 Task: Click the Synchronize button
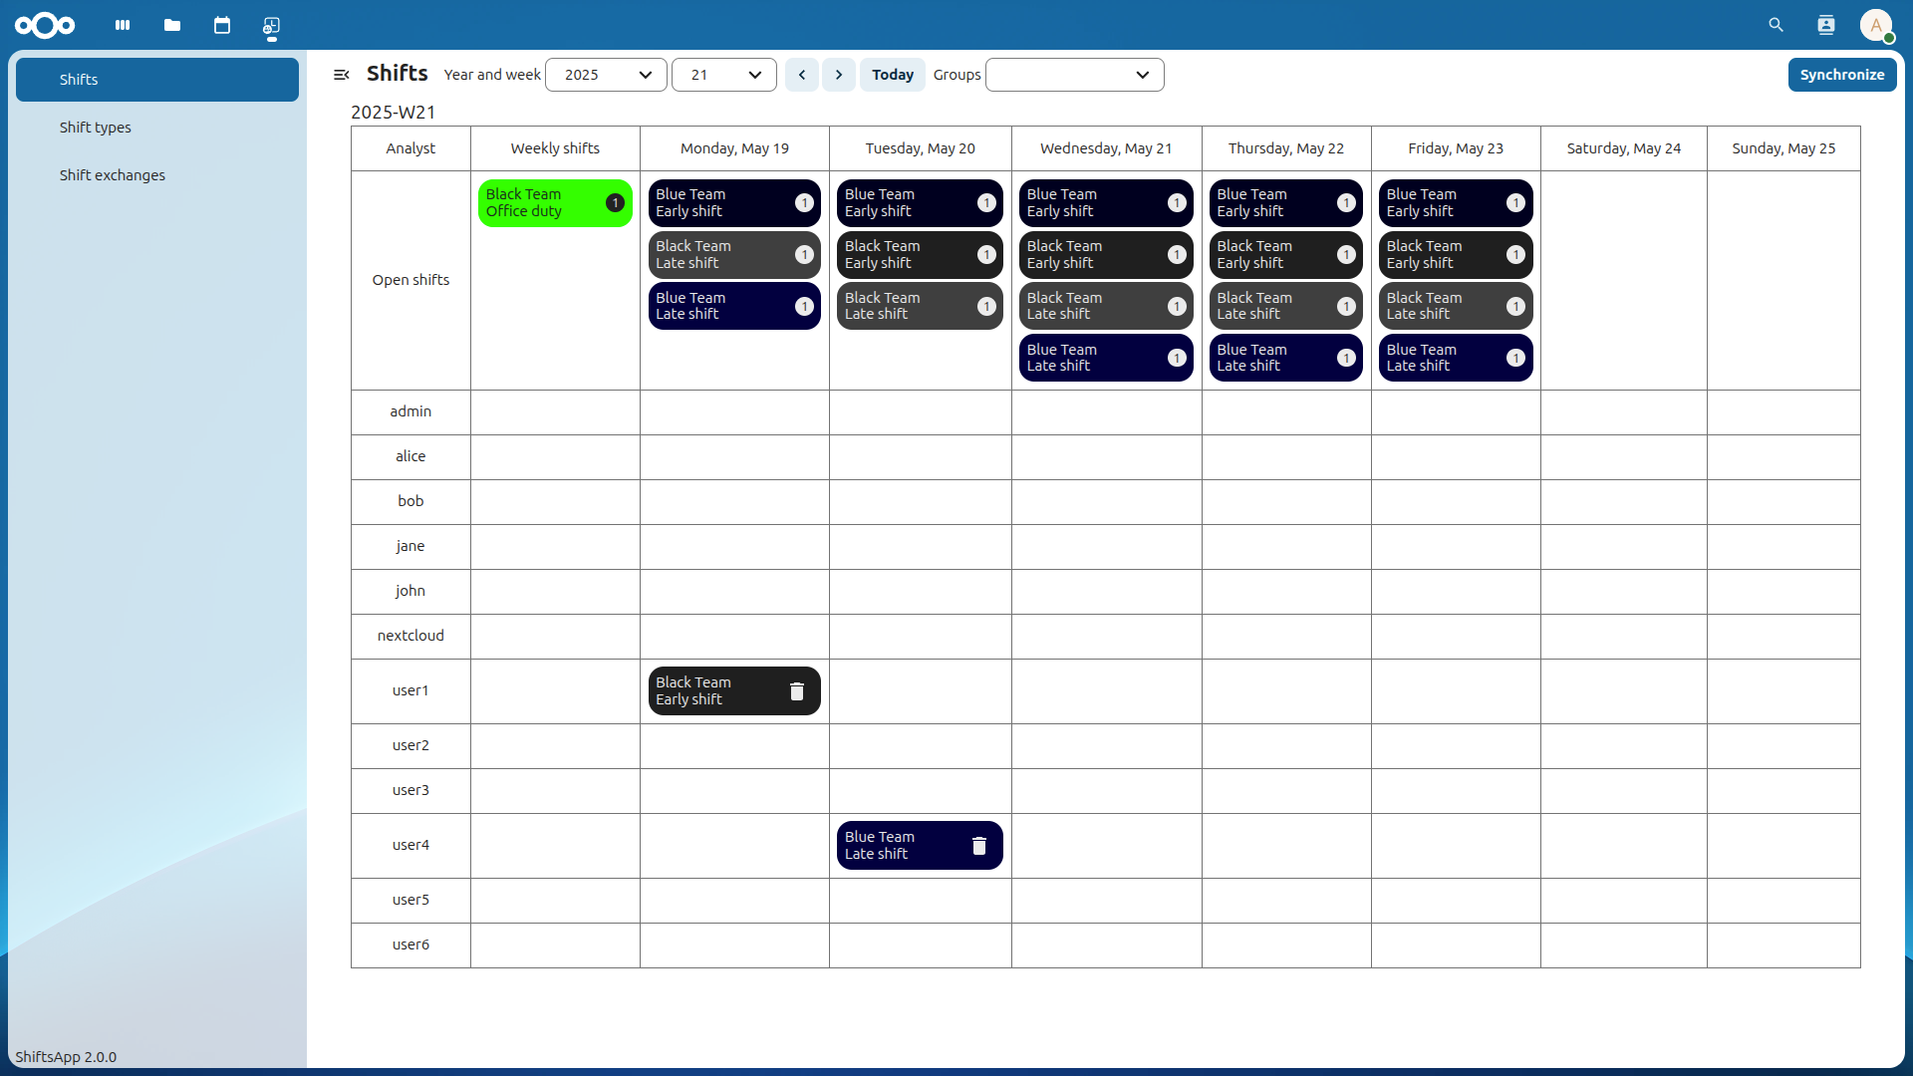pos(1841,75)
